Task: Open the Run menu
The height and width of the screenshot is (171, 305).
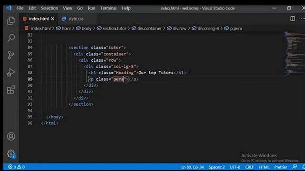Action: [91, 8]
